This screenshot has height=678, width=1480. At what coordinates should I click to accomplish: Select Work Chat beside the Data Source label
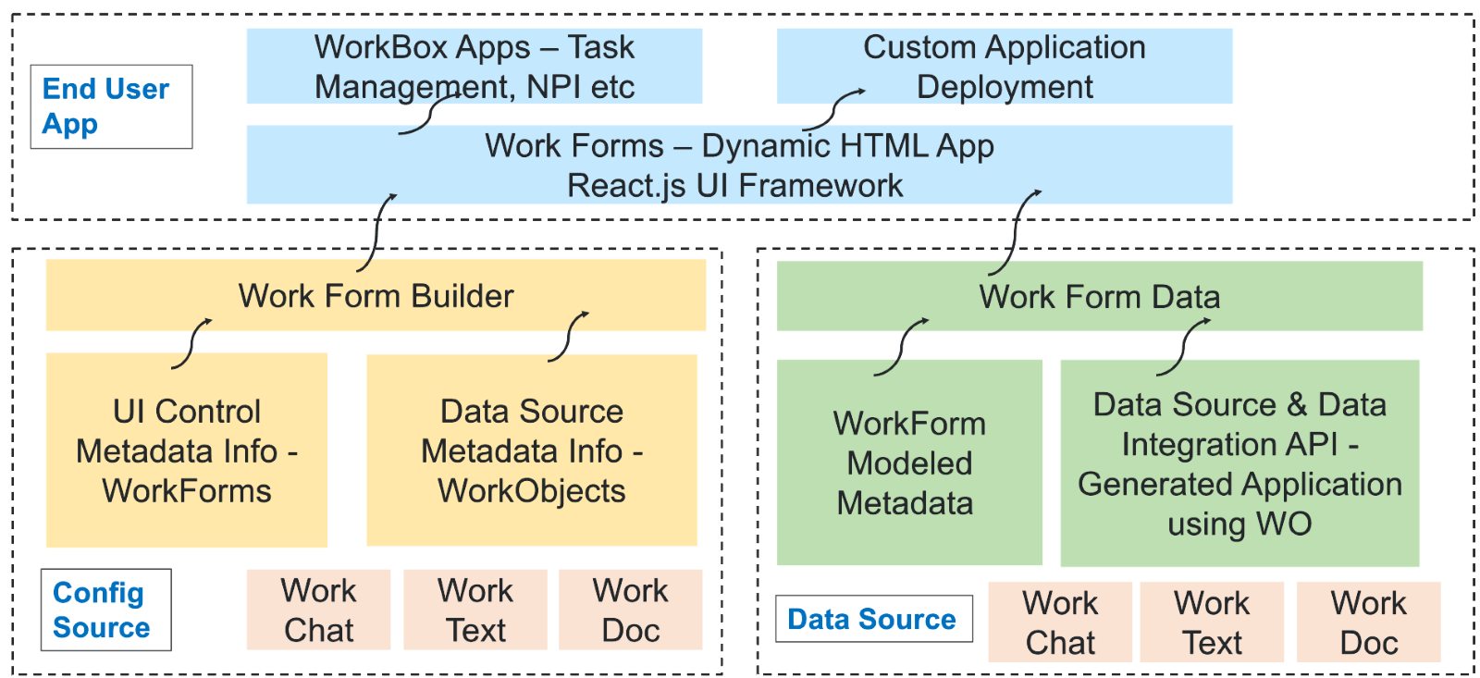pyautogui.click(x=1060, y=622)
